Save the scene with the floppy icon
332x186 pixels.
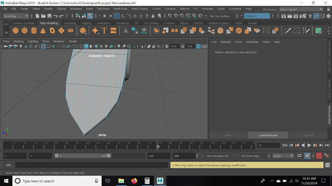49,16
